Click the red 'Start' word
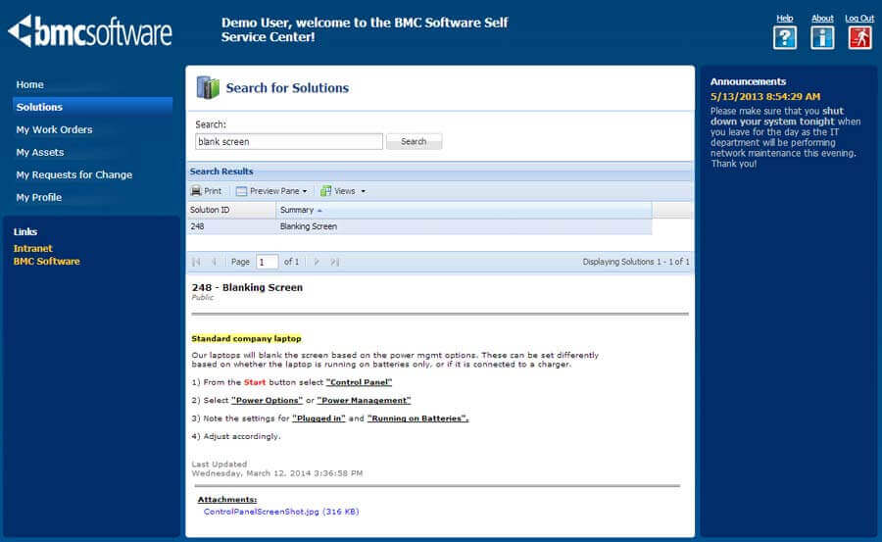Screen dimensions: 882x542 [254, 382]
